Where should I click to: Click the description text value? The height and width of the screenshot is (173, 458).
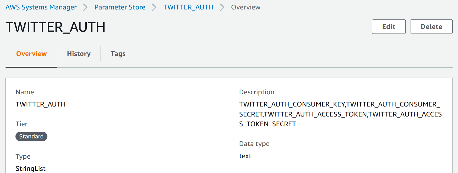tap(340, 114)
